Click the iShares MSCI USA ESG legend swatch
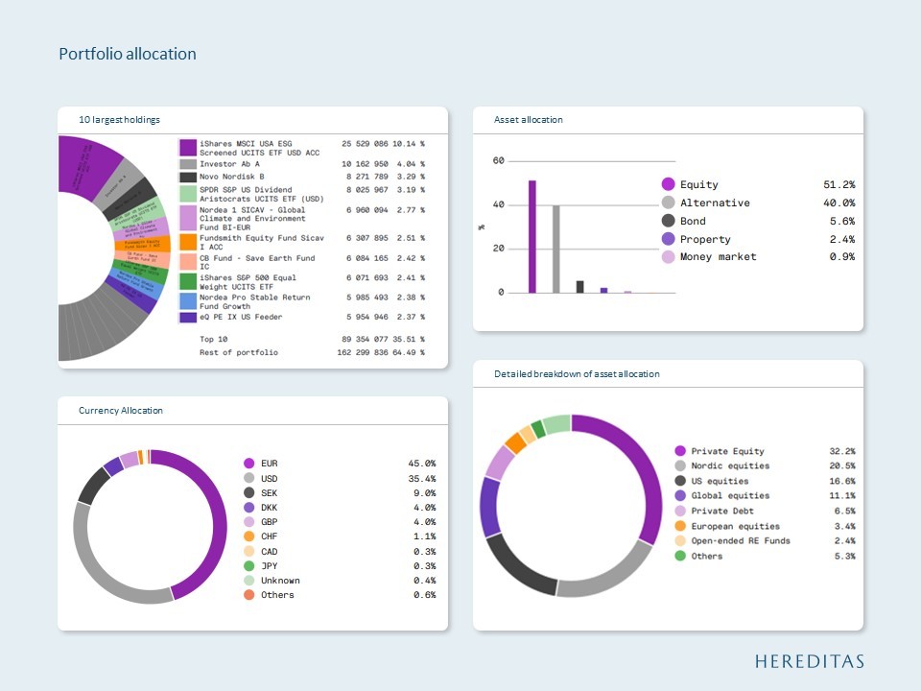Viewport: 921px width, 691px height. (188, 148)
